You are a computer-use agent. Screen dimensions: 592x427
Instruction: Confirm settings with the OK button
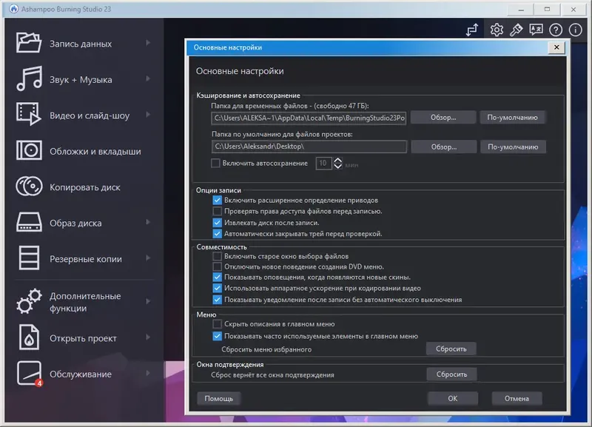click(x=453, y=398)
